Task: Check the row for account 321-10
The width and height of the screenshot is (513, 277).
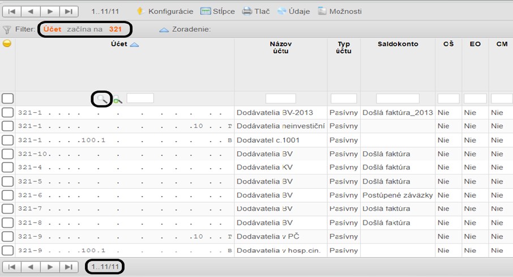Action: (x=7, y=154)
